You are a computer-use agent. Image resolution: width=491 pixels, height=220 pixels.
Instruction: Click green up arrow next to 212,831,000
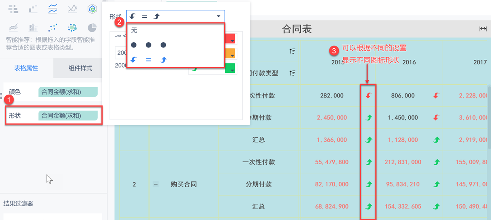(x=436, y=162)
